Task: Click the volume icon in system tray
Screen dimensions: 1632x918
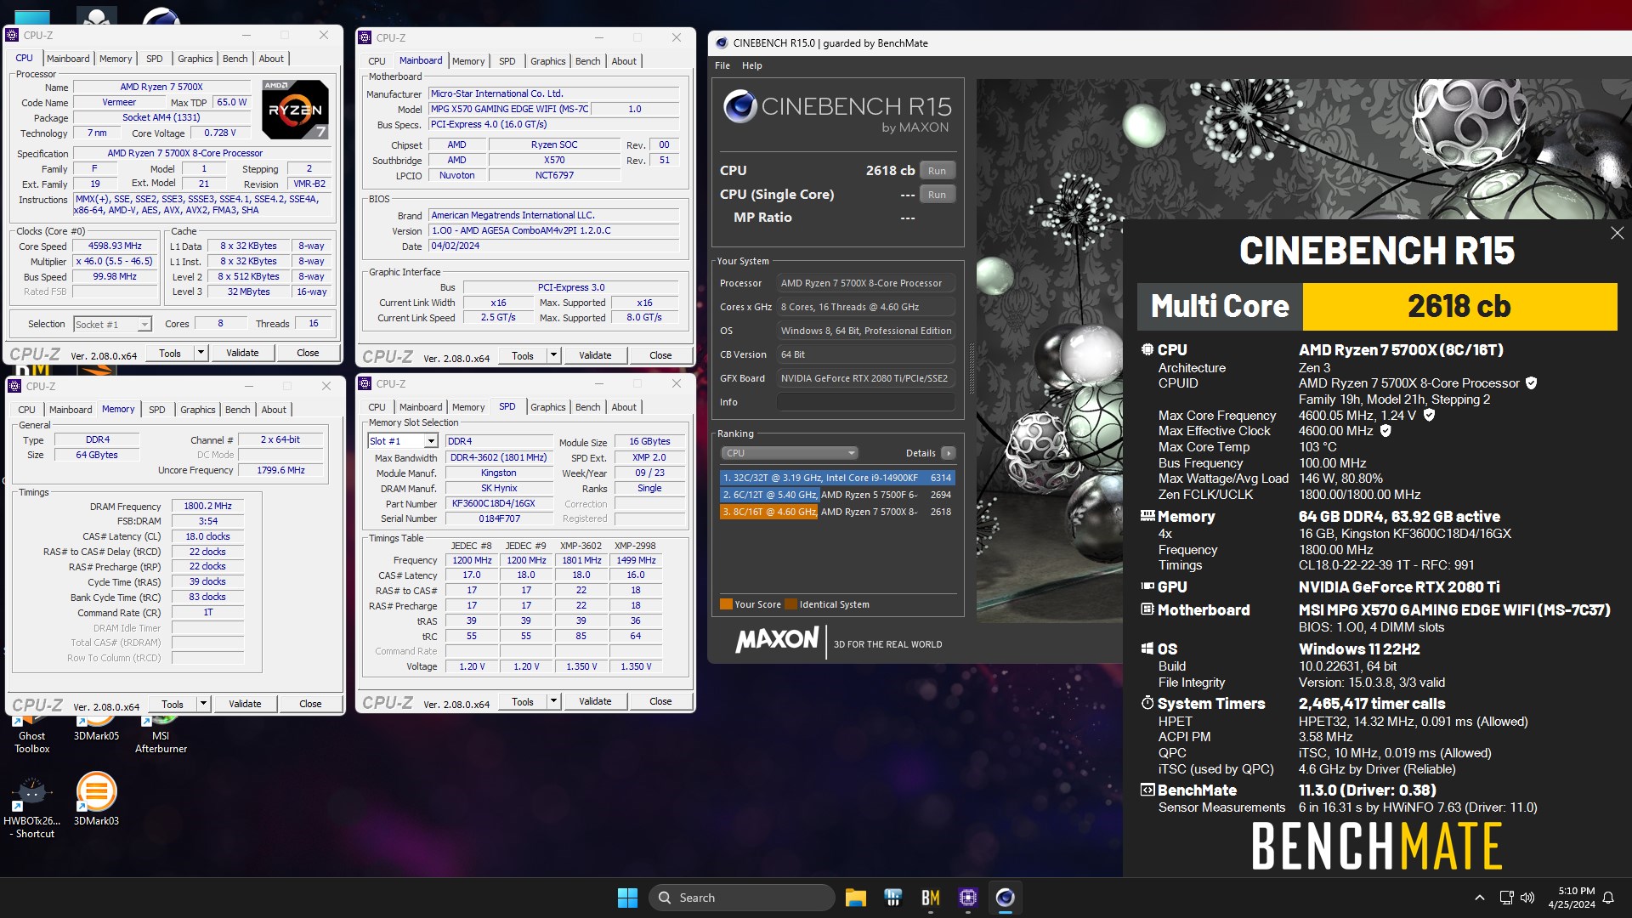Action: coord(1527,898)
